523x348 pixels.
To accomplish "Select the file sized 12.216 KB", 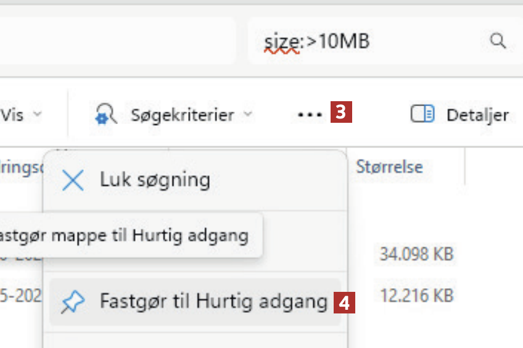I will coord(416,296).
